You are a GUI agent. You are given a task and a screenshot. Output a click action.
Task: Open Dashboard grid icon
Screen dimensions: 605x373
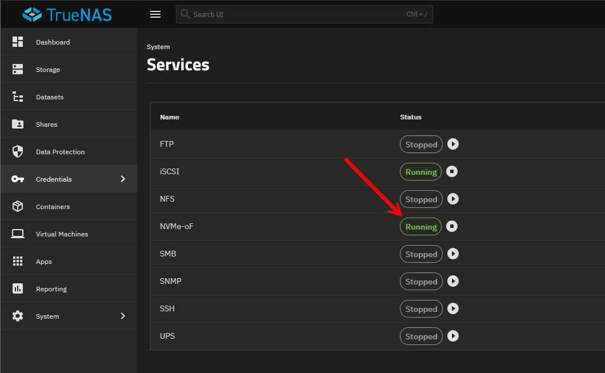click(x=18, y=42)
